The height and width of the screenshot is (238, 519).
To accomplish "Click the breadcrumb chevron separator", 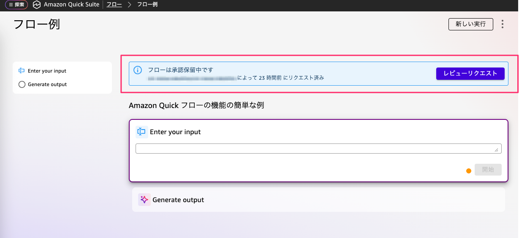I will pos(130,5).
